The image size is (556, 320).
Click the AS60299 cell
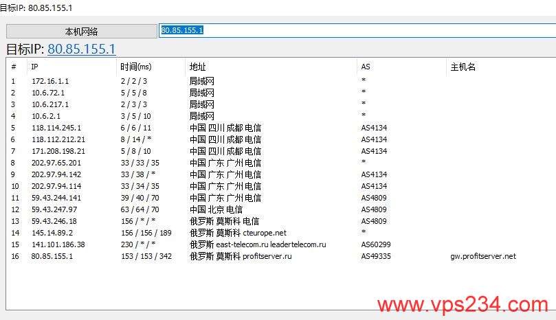coord(376,244)
